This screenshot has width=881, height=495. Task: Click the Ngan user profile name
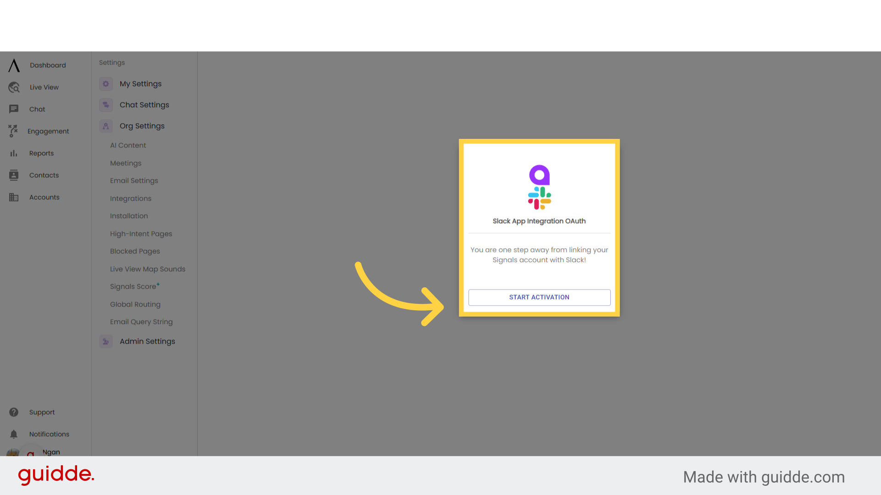pyautogui.click(x=51, y=452)
